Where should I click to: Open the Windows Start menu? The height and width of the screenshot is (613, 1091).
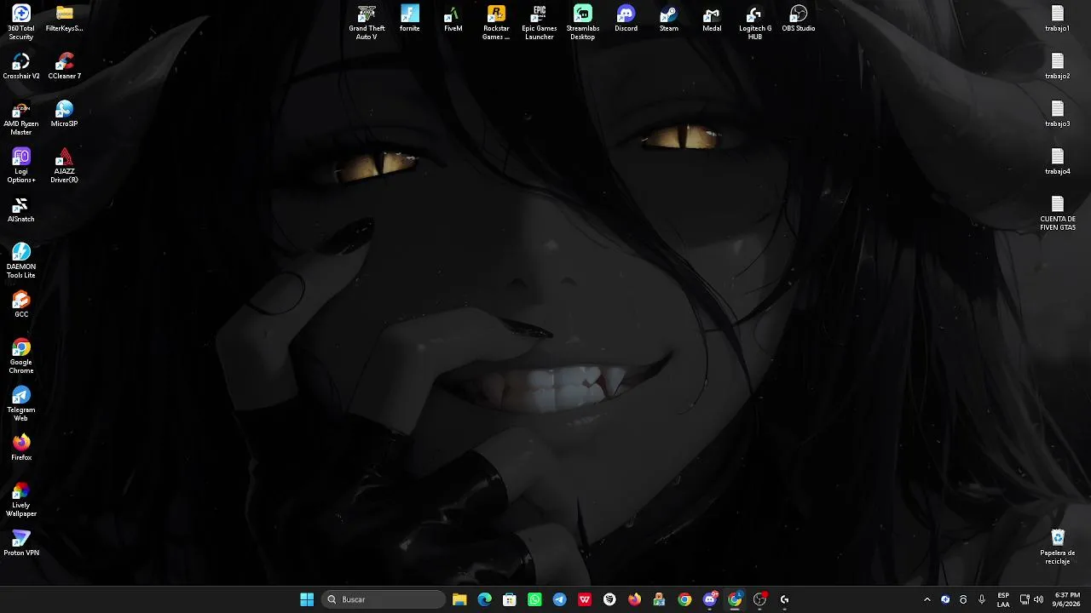(307, 599)
